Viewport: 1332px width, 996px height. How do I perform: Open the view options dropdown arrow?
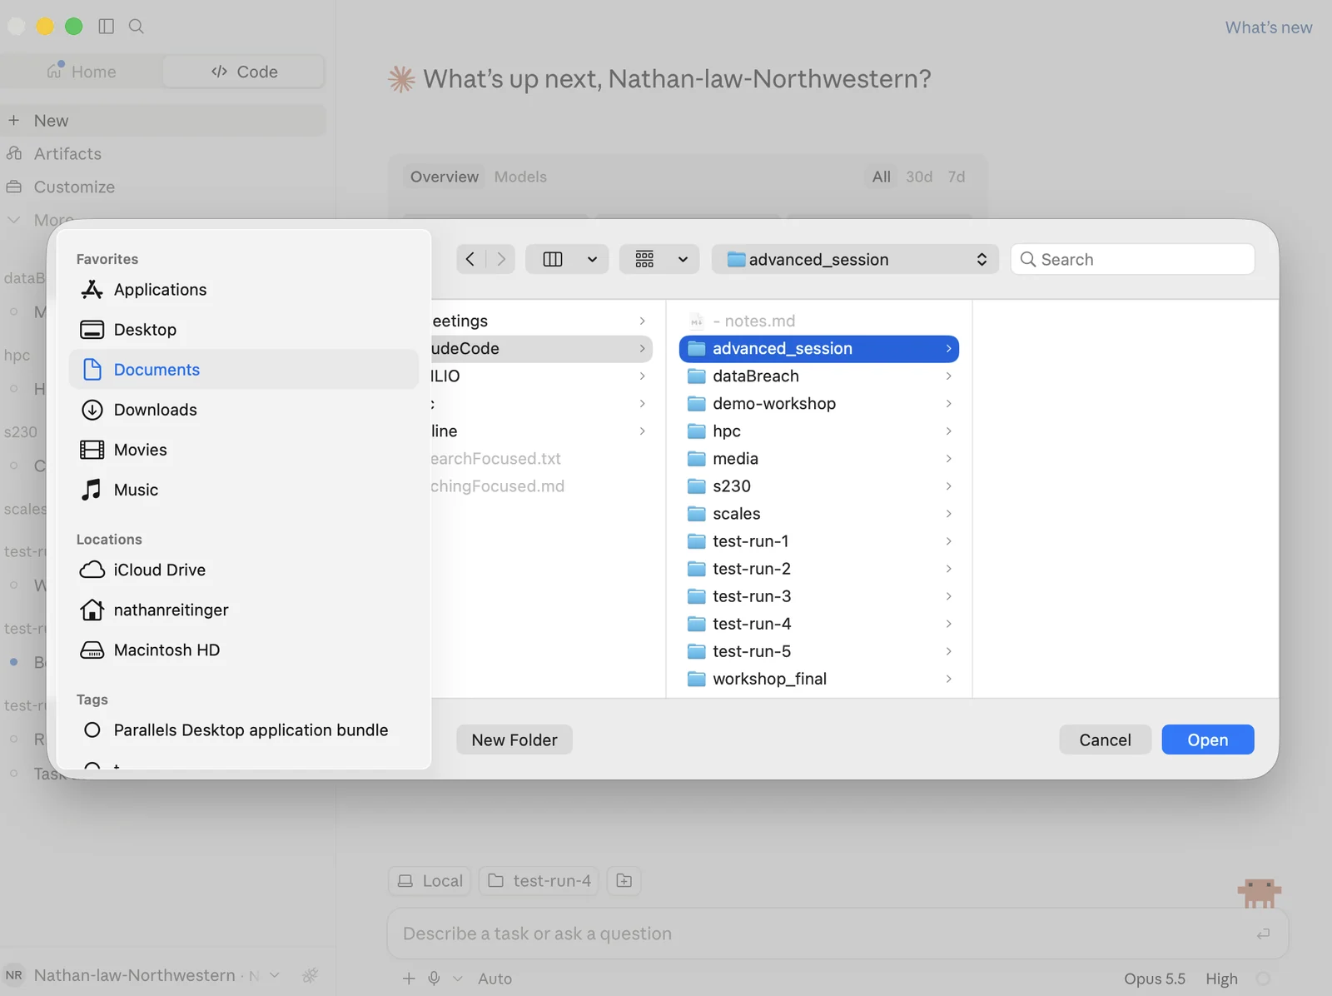point(592,259)
